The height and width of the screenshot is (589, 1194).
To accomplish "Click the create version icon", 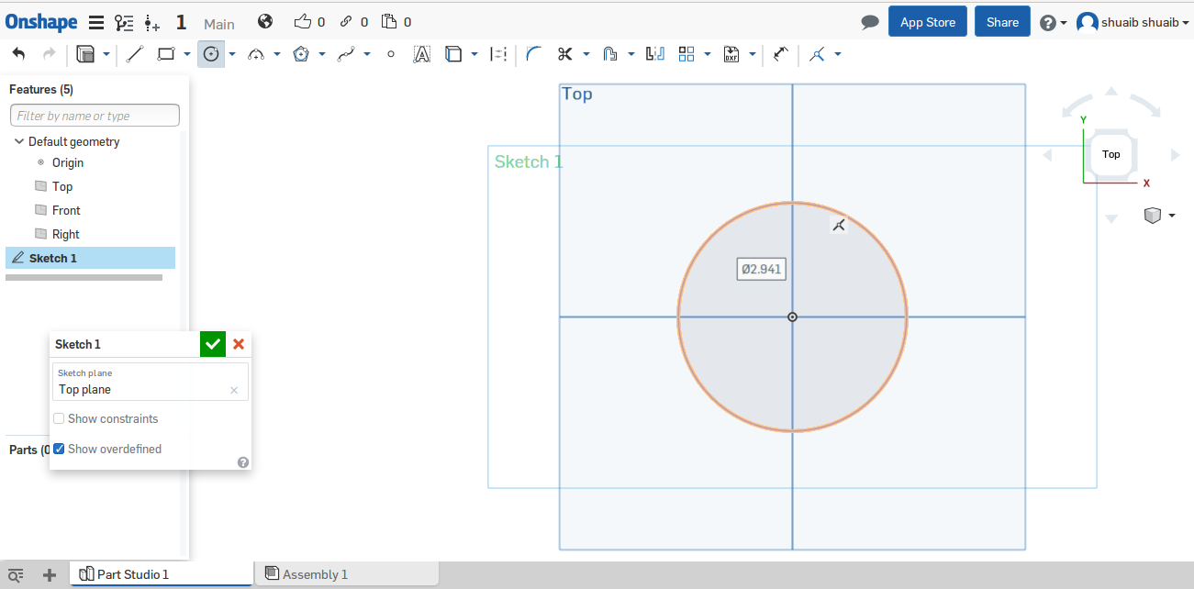I will 152,22.
